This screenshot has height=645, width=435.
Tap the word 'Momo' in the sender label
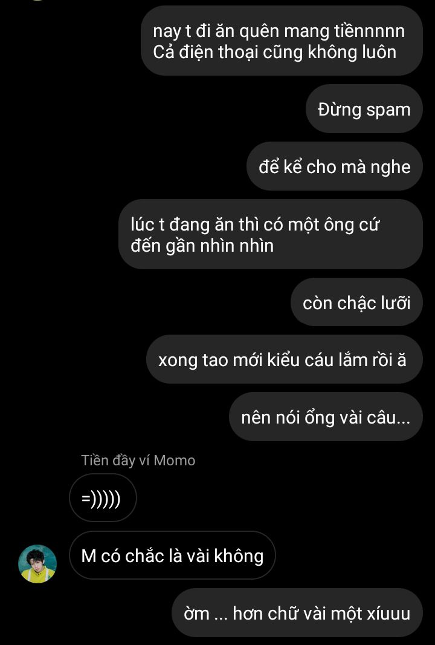pyautogui.click(x=175, y=460)
